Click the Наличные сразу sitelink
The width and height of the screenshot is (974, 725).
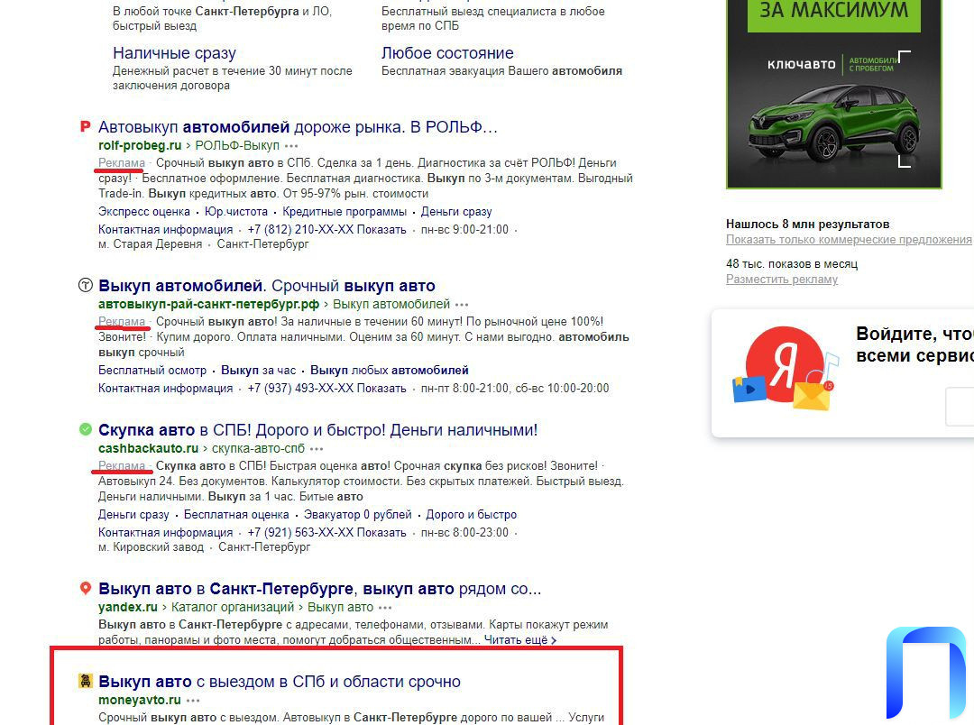[x=175, y=53]
